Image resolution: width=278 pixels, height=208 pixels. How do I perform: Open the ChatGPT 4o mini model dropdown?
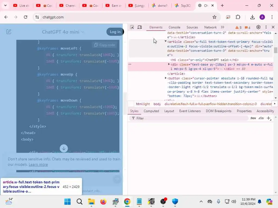[x=63, y=32]
